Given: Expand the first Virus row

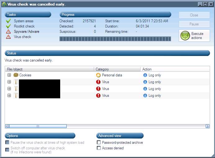Looking at the screenshot, I should [9, 82].
